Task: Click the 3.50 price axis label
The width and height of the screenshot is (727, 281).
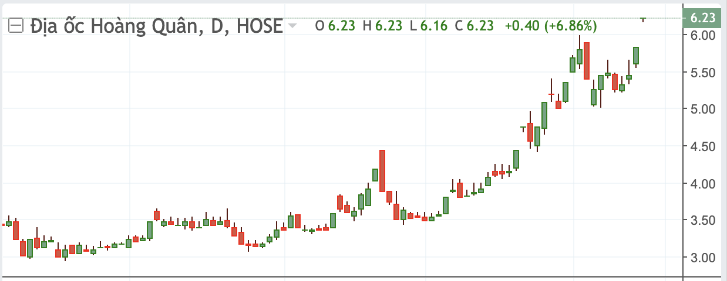Action: click(x=702, y=220)
